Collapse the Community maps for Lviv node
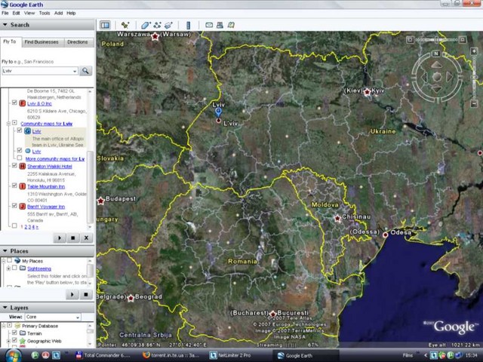 8,124
